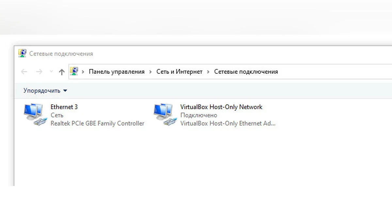Select the Ethernet 3 connection name
The width and height of the screenshot is (392, 221).
click(x=64, y=107)
